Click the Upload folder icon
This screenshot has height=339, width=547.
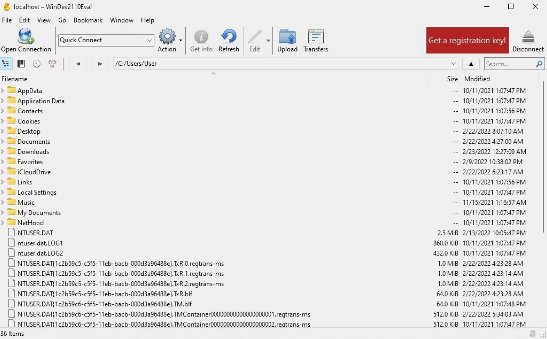coord(287,37)
